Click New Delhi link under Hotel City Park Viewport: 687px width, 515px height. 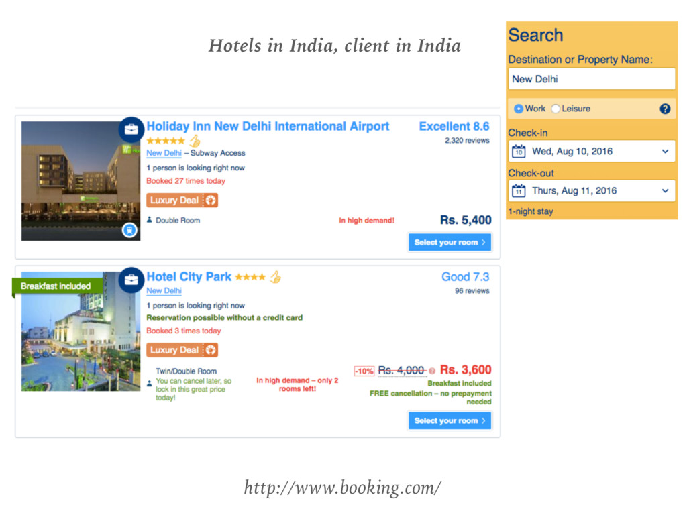(x=164, y=290)
